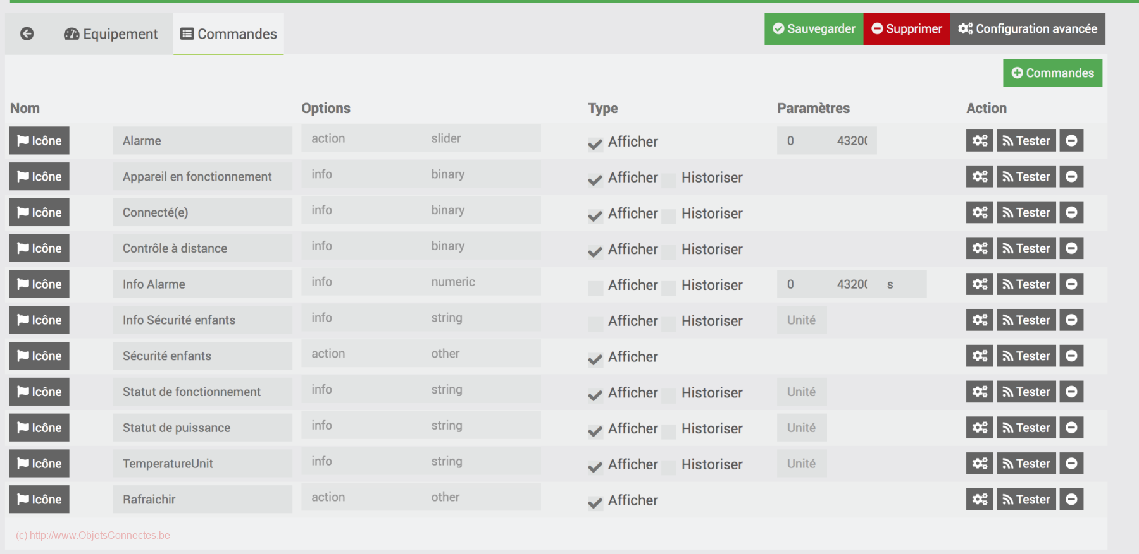Enable Historiser for Connecté(e)
The width and height of the screenshot is (1139, 554).
tap(669, 216)
